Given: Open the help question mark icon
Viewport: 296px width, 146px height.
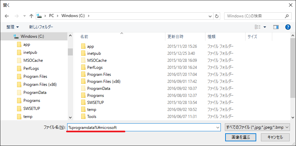Looking at the screenshot, I should [288, 27].
